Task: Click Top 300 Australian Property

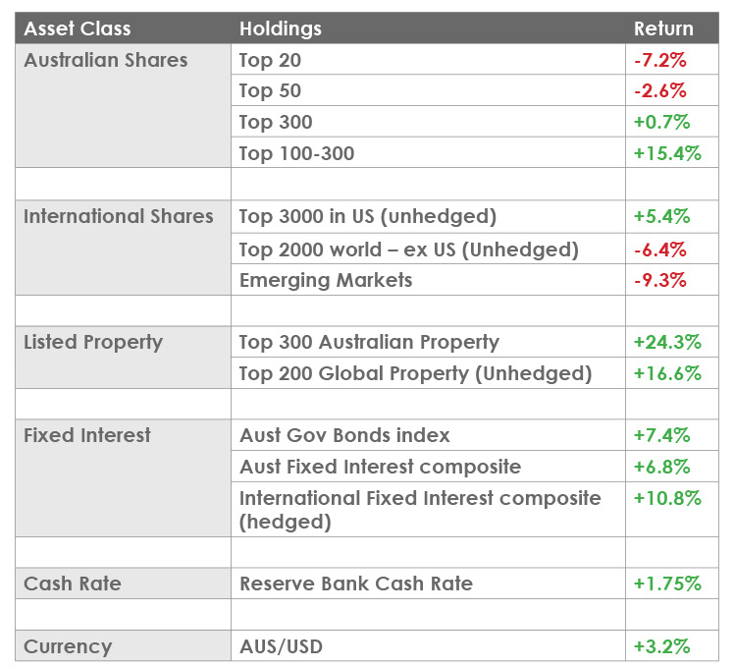Action: pos(369,342)
